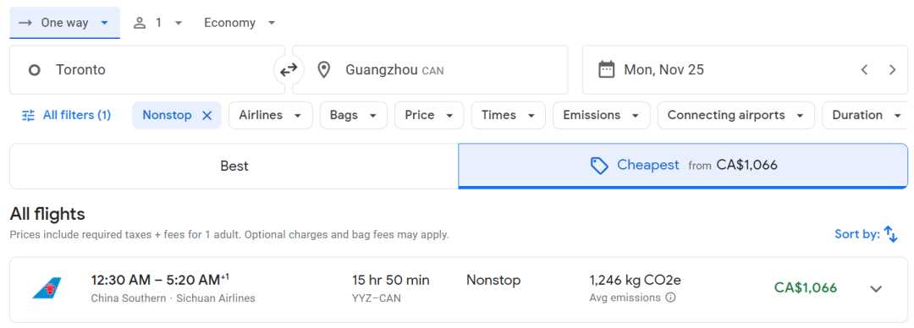This screenshot has height=328, width=914.
Task: Go to the next date with the right arrow
Action: tap(892, 70)
